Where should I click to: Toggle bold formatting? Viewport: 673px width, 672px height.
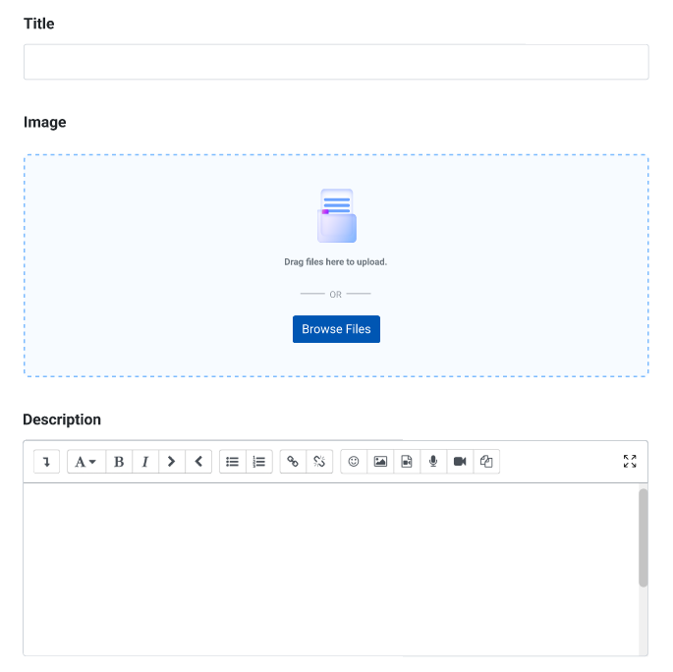[119, 462]
